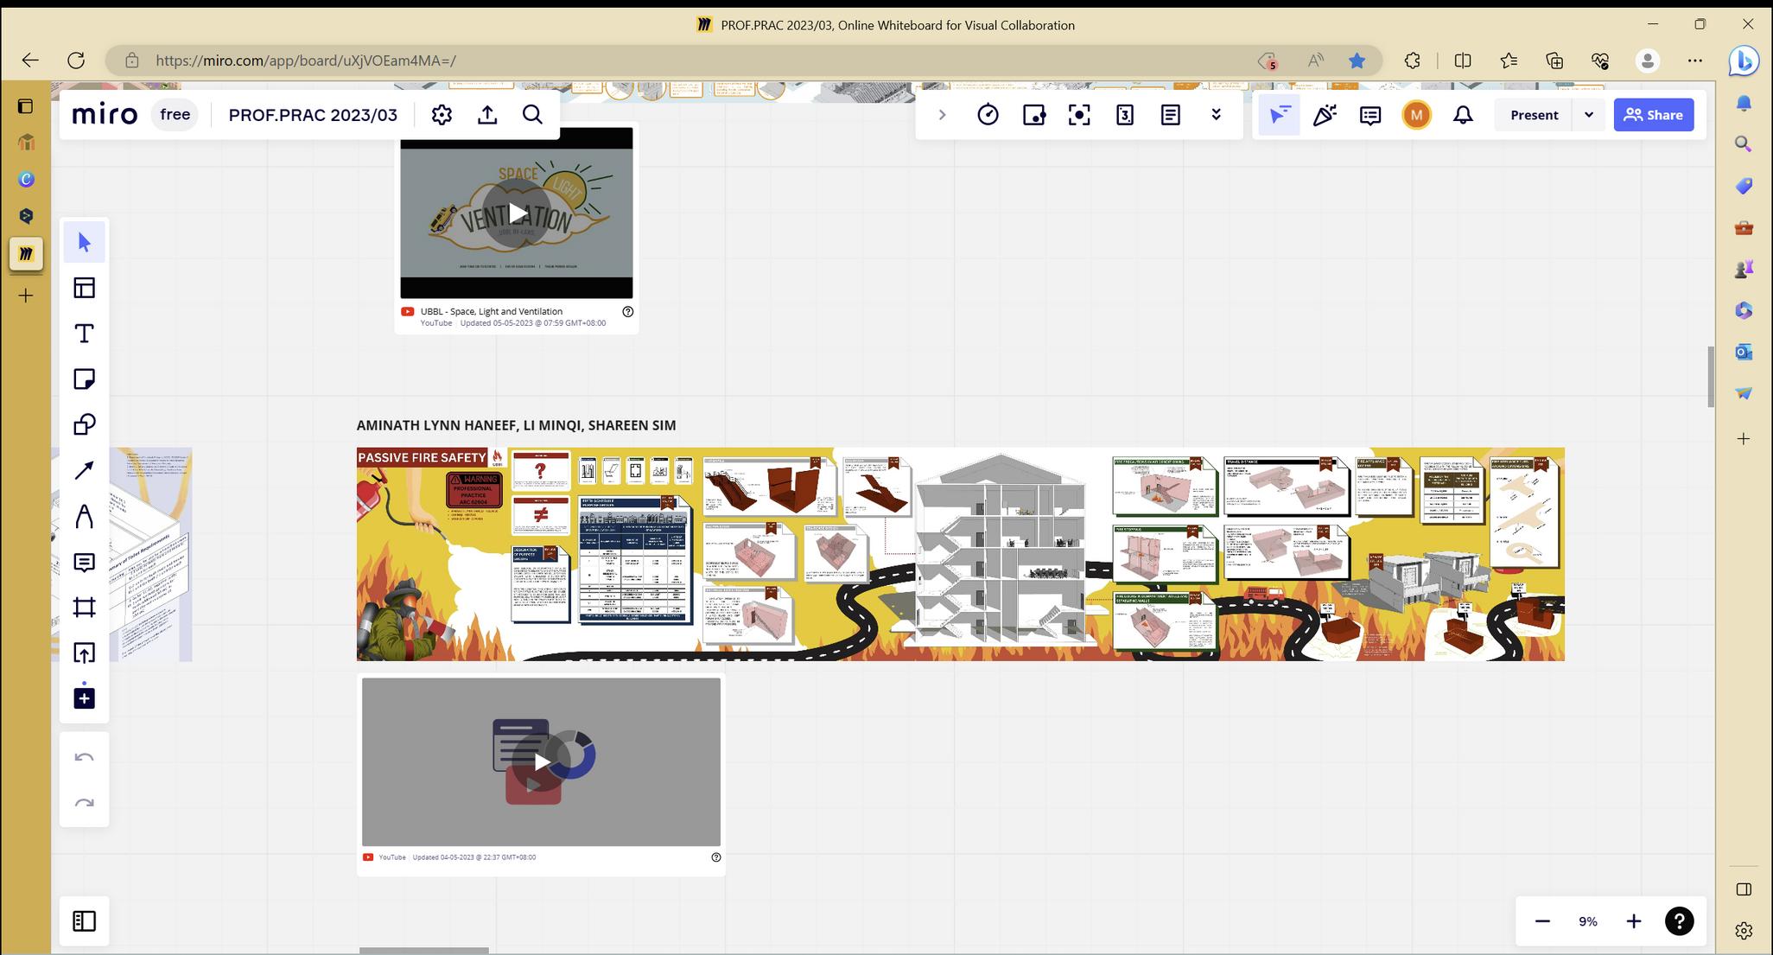Play the UBBL Ventilation YouTube video

pos(517,213)
